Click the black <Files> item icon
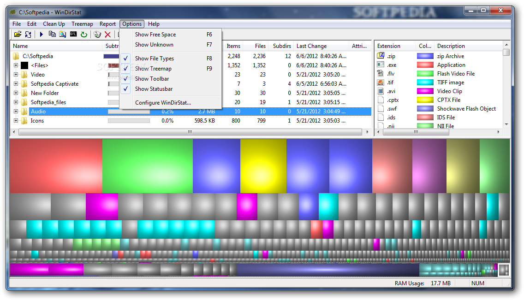 [x=24, y=65]
